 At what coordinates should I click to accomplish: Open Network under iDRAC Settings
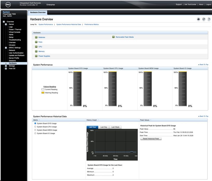coord(12,50)
